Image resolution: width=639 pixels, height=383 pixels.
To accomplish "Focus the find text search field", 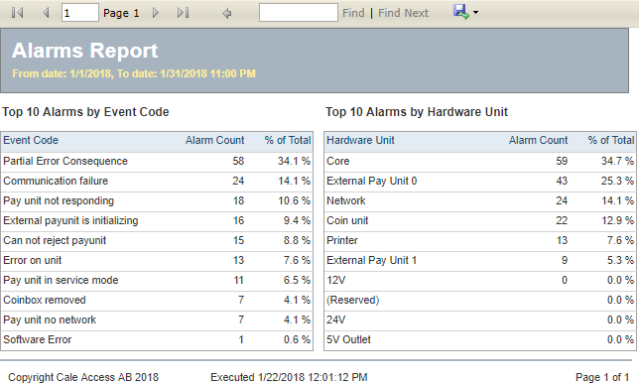I will click(299, 12).
